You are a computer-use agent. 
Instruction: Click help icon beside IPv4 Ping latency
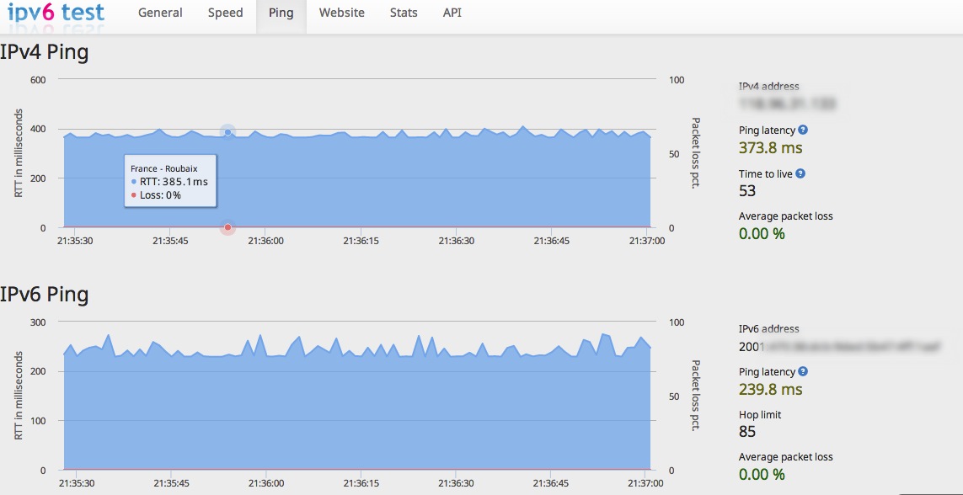point(803,130)
